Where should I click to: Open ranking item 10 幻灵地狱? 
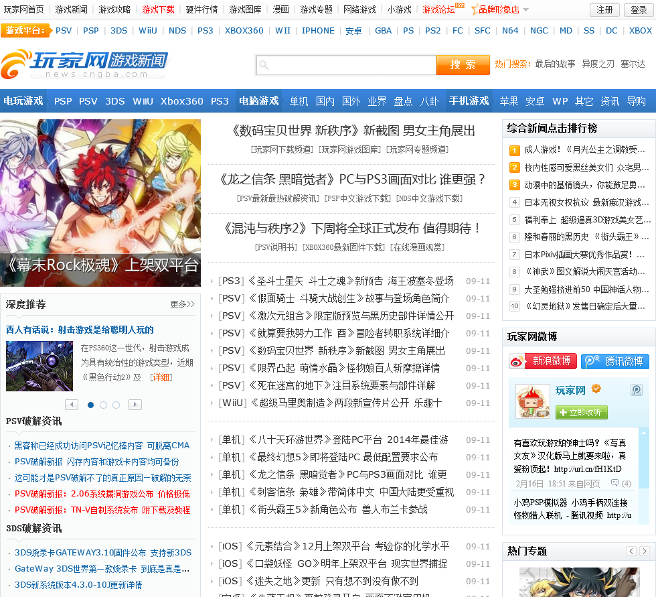pyautogui.click(x=584, y=306)
